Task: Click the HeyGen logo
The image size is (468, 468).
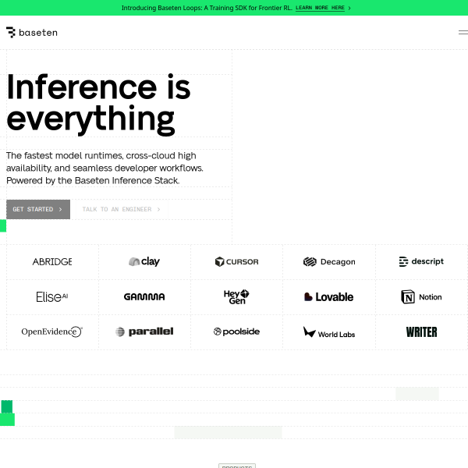Action: click(236, 297)
